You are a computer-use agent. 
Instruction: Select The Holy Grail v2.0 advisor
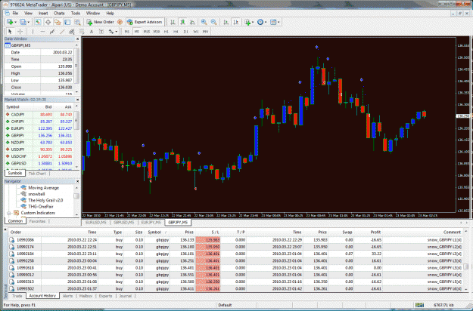coord(45,200)
